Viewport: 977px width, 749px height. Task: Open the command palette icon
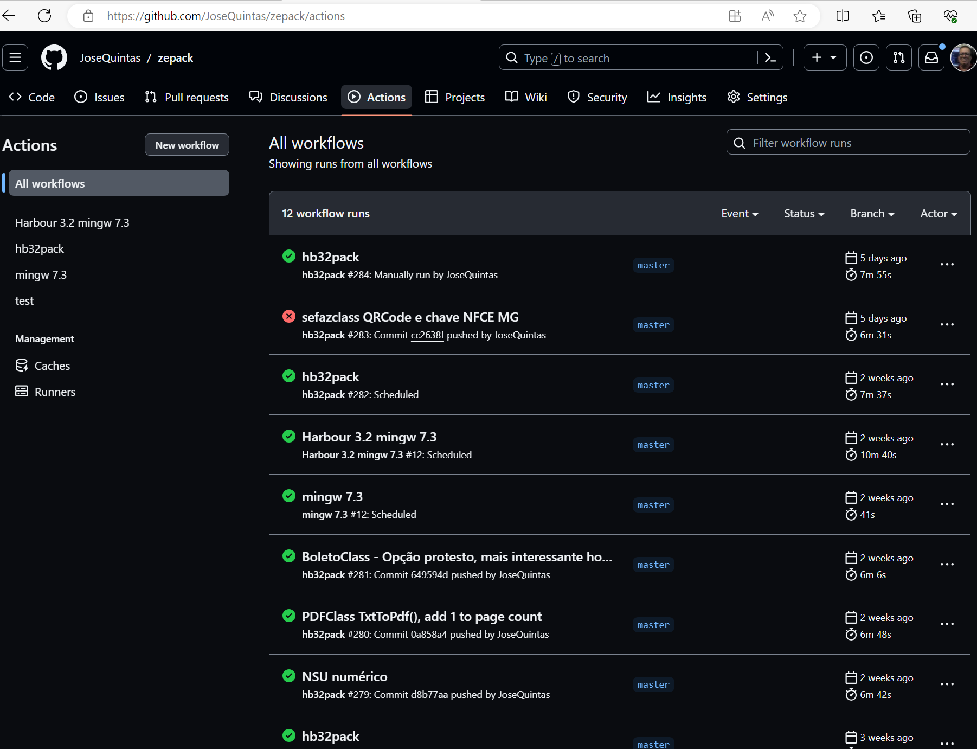(770, 58)
